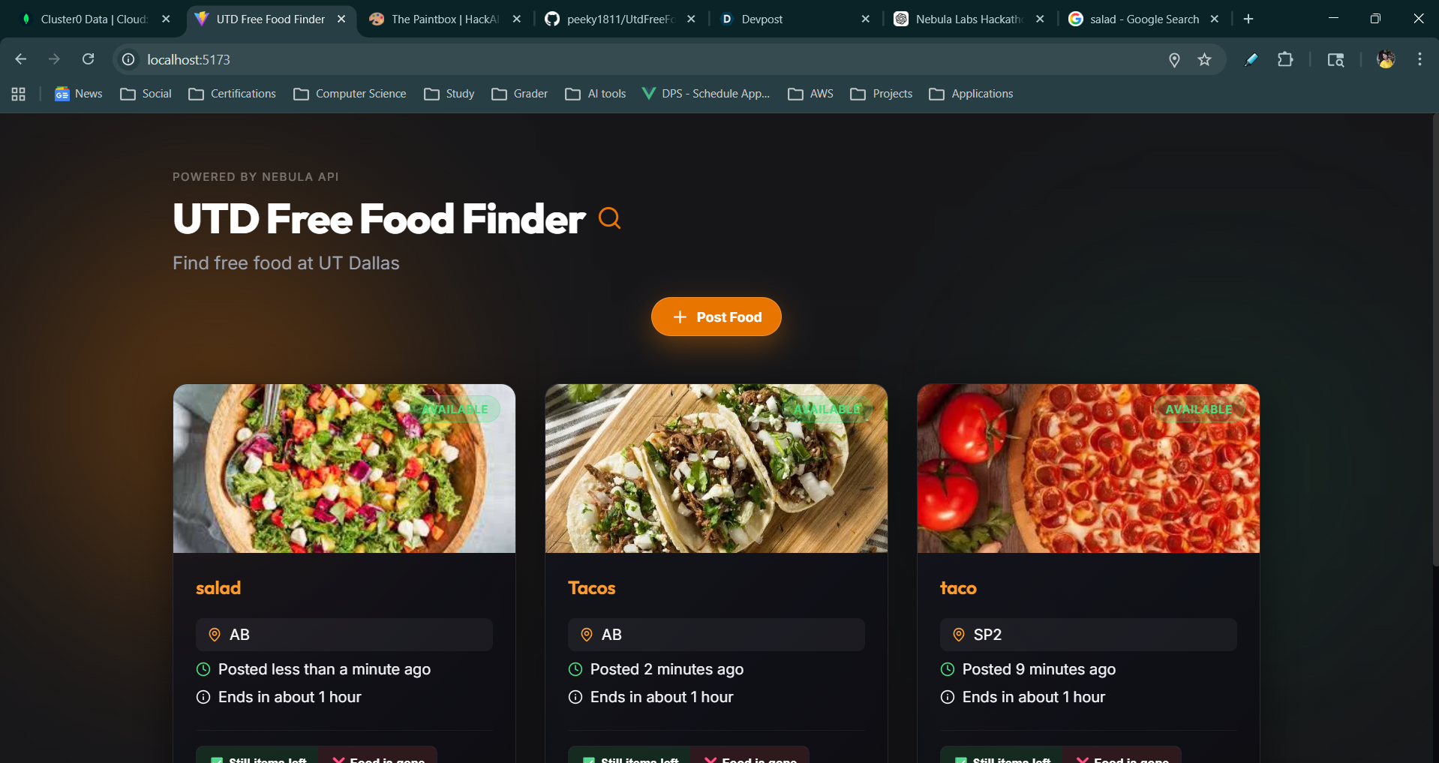Open the tab search sidebar icon
Image resolution: width=1439 pixels, height=763 pixels.
(x=1335, y=60)
